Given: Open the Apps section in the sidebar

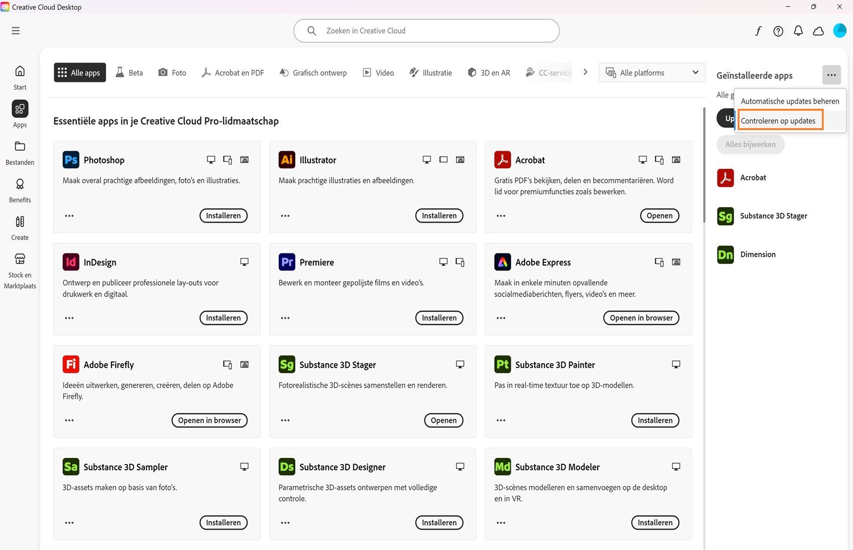Looking at the screenshot, I should [x=20, y=113].
